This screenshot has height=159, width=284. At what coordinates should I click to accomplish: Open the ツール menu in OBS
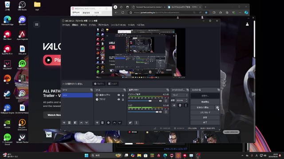[x=131, y=25]
